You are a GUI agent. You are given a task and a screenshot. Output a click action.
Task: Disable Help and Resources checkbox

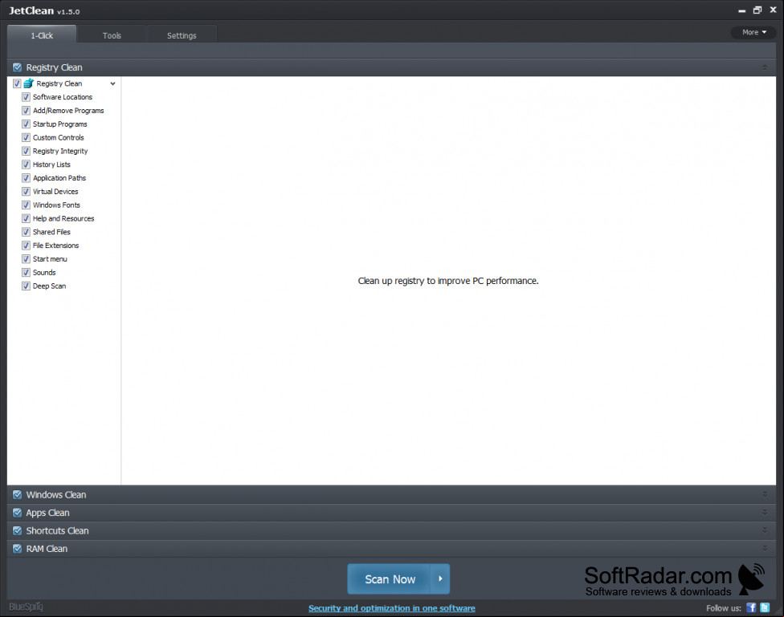tap(26, 218)
